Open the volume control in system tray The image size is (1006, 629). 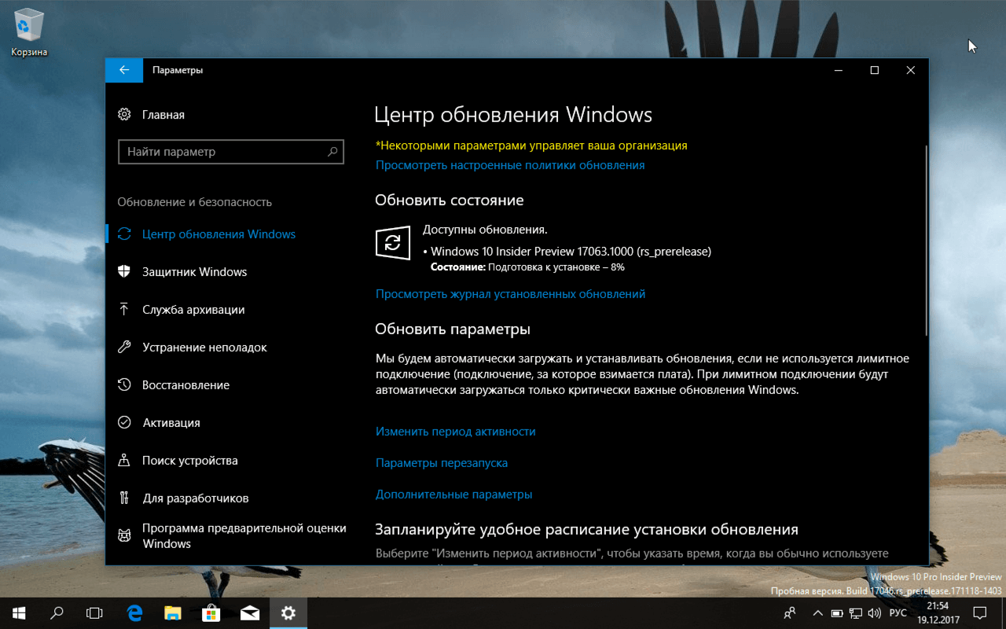point(875,612)
